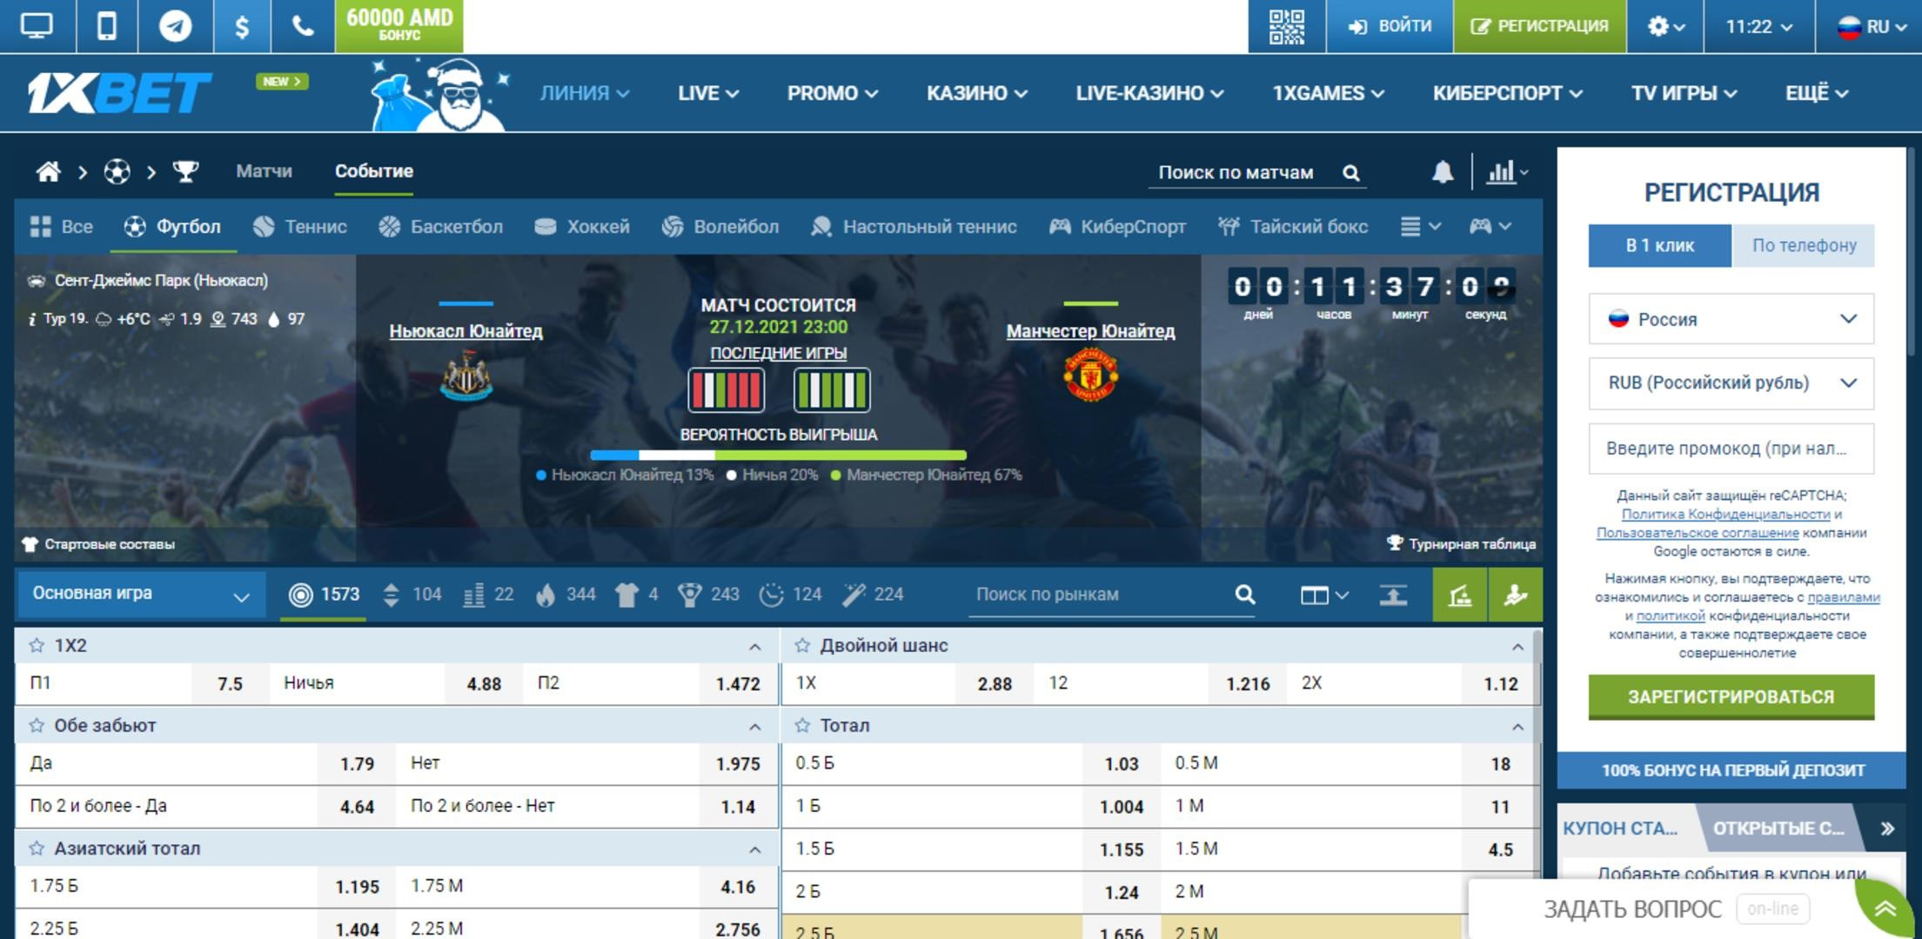The width and height of the screenshot is (1922, 939).
Task: Select the jersey 4 markets filter
Action: (x=637, y=595)
